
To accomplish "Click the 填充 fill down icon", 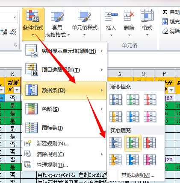I will 165,22.
